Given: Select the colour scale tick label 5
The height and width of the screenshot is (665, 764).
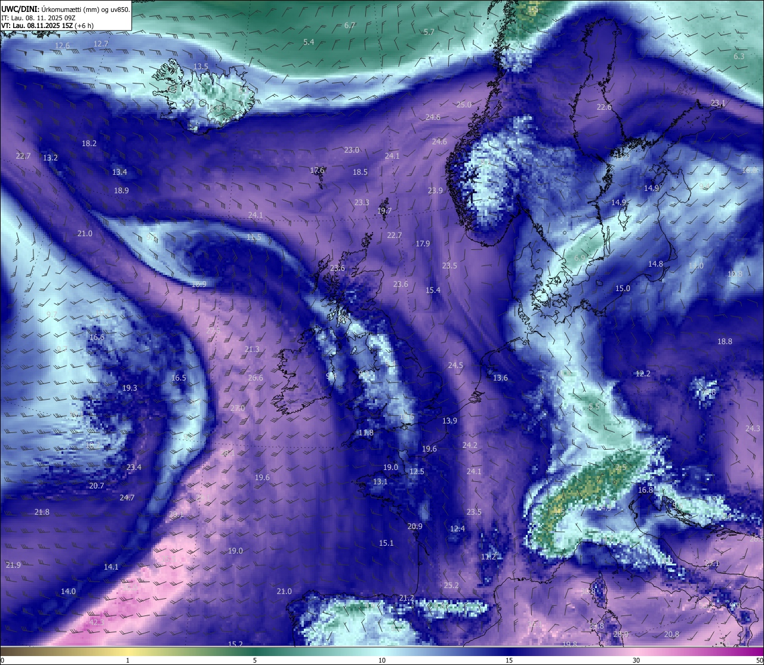Looking at the screenshot, I should 255,660.
